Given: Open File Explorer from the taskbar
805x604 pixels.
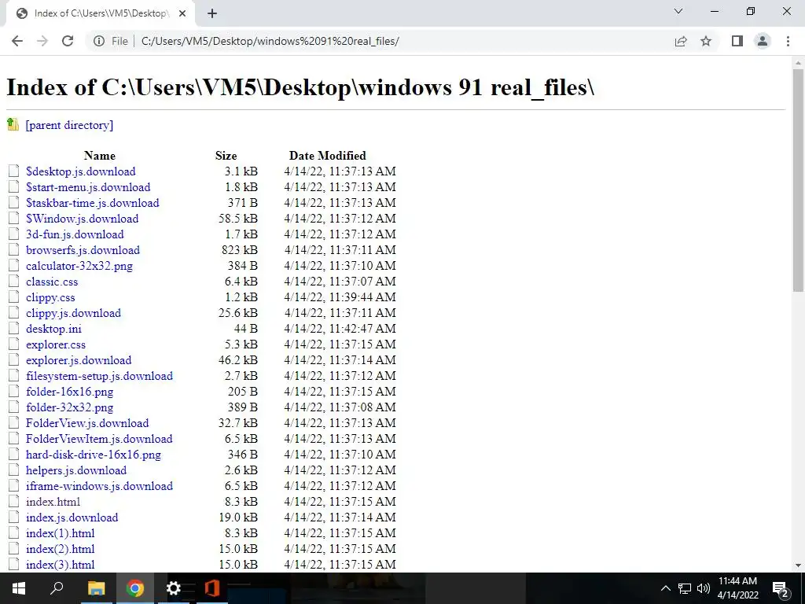Looking at the screenshot, I should [x=96, y=588].
